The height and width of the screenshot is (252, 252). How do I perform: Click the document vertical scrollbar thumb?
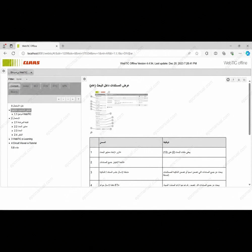tap(249, 109)
